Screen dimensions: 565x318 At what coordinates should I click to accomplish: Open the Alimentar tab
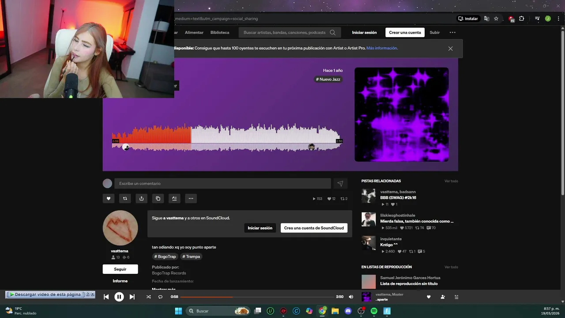(x=194, y=32)
